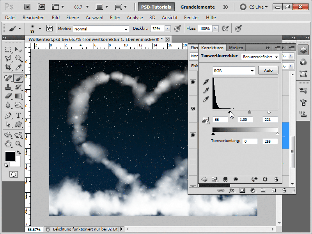The height and width of the screenshot is (234, 312).
Task: Close the Wolkentext.psd document tab
Action: [x=167, y=39]
